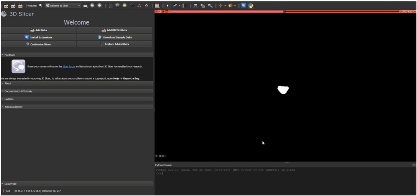Expand the Acknowledgment section

(77, 107)
